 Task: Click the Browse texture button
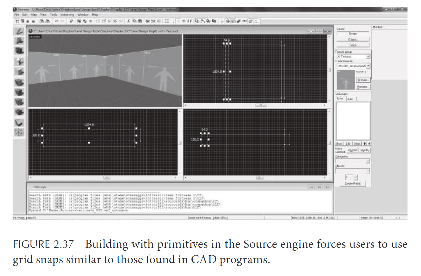[x=363, y=80]
